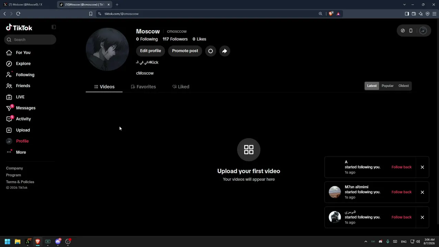Open the Brave Shields icon

tap(331, 14)
